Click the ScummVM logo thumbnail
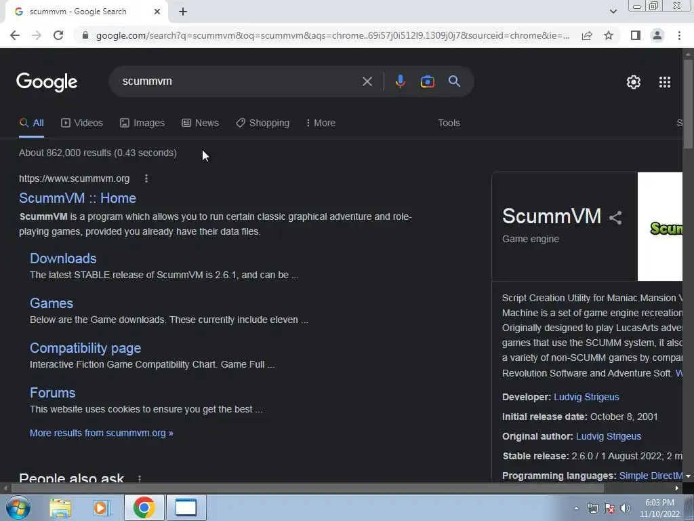Screen dimensions: 694x521 660,227
